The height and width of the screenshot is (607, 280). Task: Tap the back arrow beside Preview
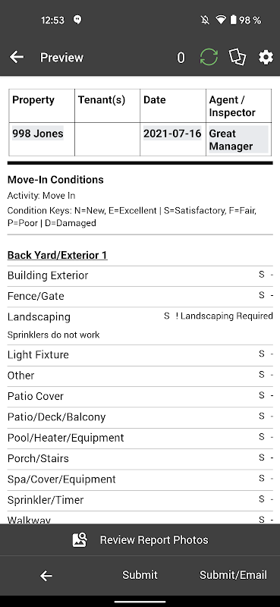17,58
